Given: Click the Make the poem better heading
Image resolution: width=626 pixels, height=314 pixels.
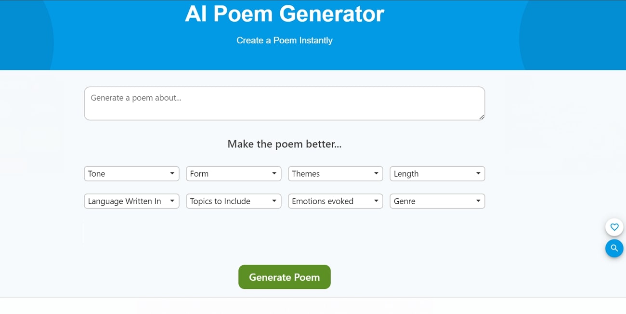Looking at the screenshot, I should point(284,144).
